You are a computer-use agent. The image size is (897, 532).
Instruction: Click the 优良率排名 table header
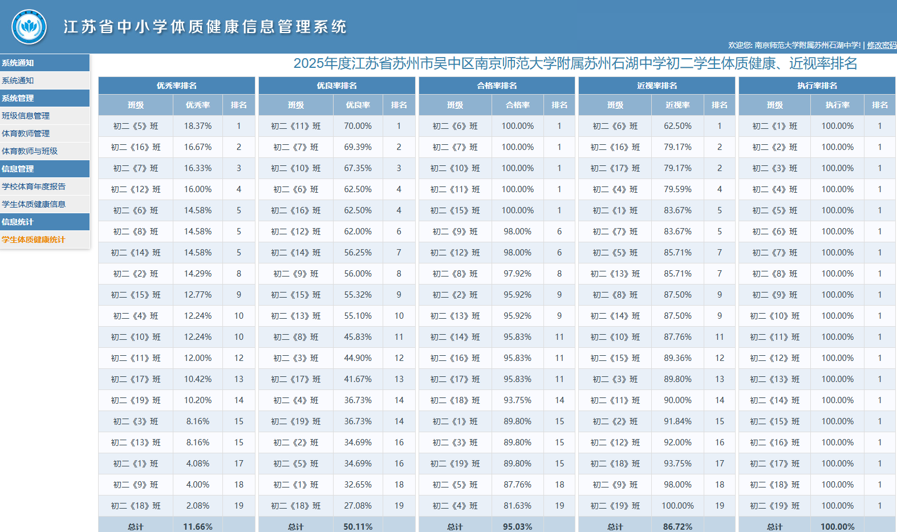point(336,86)
